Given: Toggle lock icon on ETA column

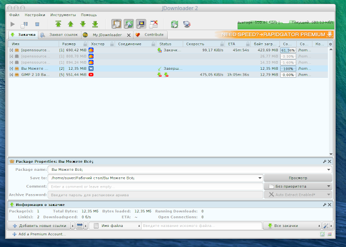Looking at the screenshot, I should [x=248, y=44].
